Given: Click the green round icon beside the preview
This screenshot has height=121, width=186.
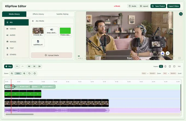Looking at the screenshot, I should (x=181, y=14).
